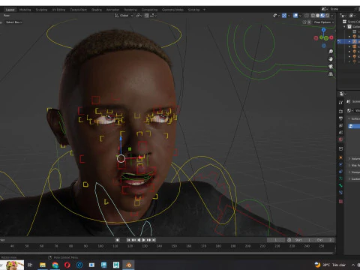Open the red checker Texture properties tab
The image size is (360, 270).
[340, 201]
